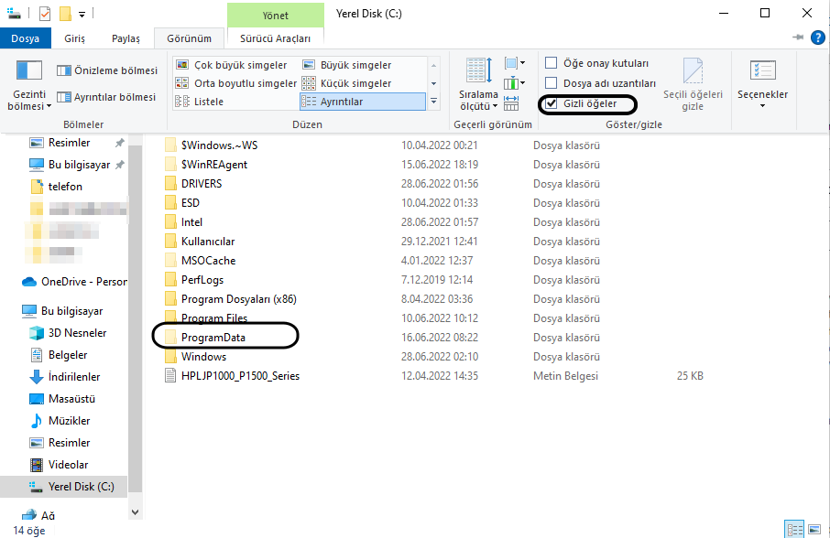
Task: Disable the Gizli öğeler checkbox
Action: [553, 104]
